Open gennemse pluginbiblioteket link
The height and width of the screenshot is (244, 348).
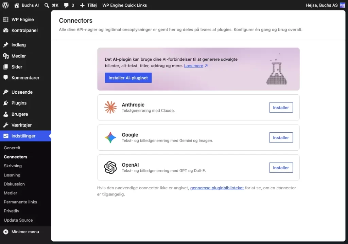click(217, 188)
